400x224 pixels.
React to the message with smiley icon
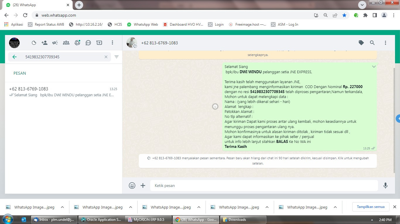[x=215, y=106]
